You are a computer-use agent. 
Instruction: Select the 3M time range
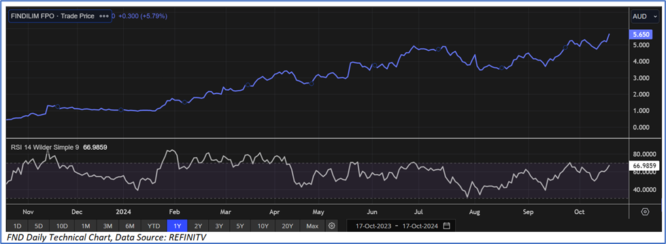pyautogui.click(x=108, y=226)
